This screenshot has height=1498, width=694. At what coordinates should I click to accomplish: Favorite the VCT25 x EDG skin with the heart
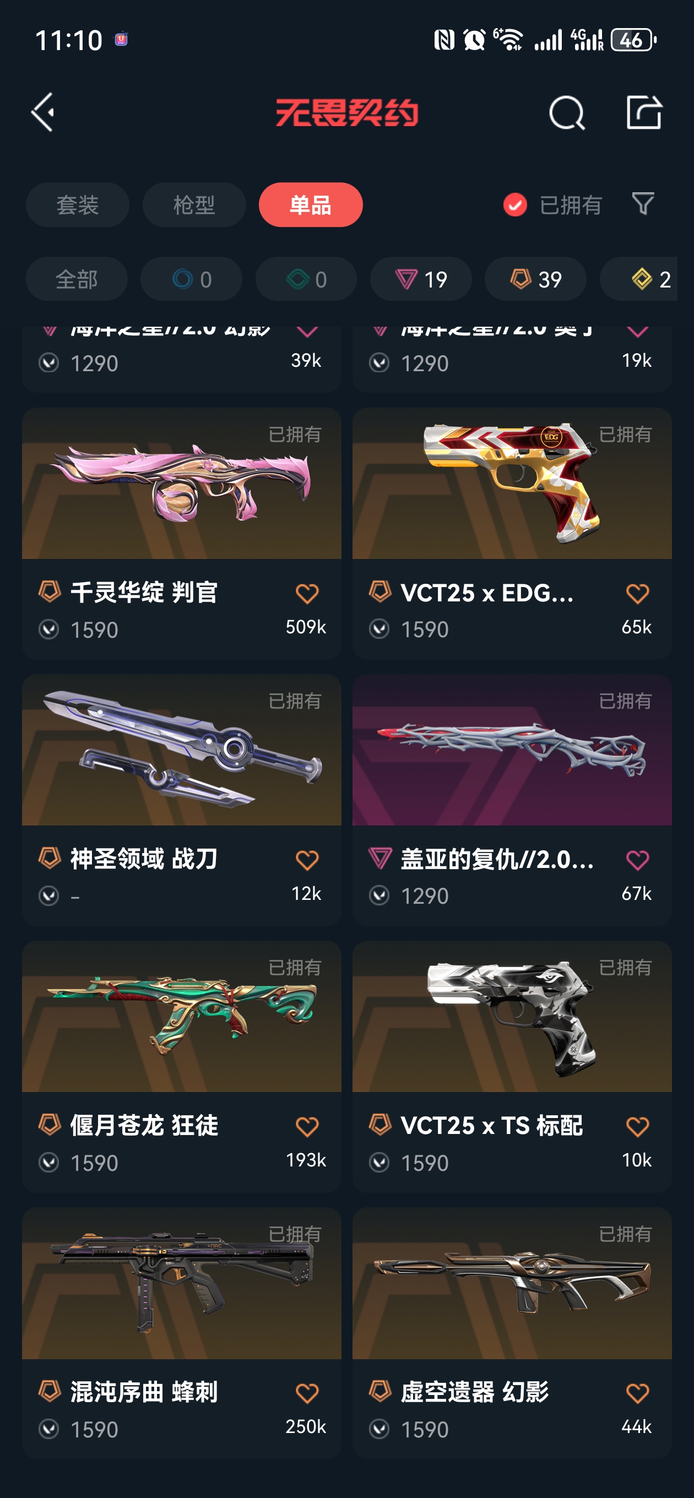coord(637,594)
